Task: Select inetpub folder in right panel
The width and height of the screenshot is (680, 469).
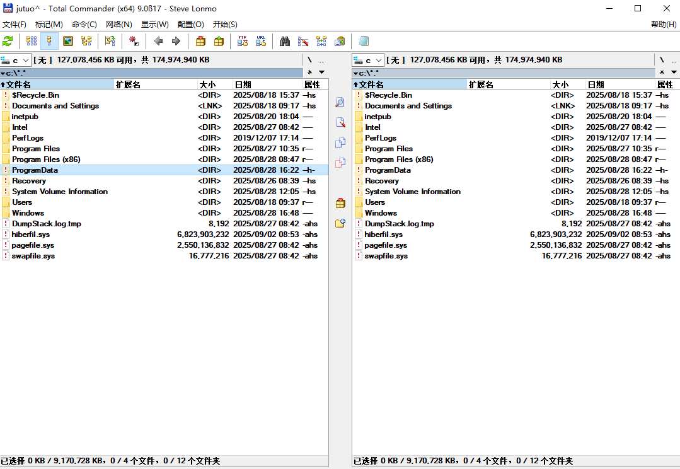Action: (516, 116)
